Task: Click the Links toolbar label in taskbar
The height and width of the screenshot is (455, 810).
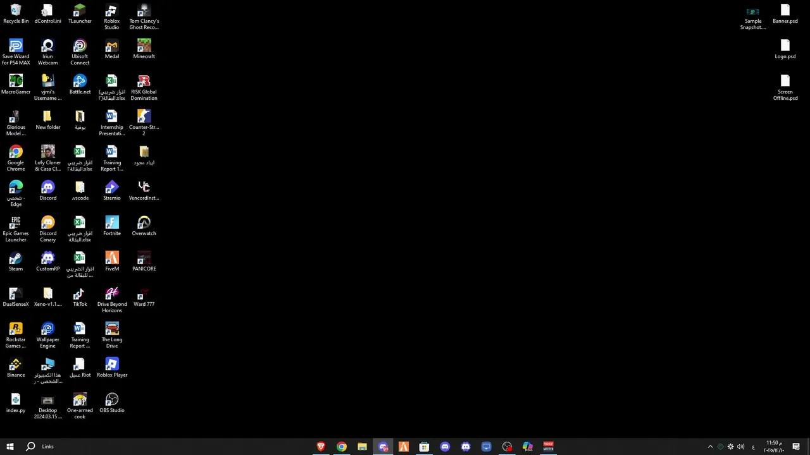Action: point(48,447)
